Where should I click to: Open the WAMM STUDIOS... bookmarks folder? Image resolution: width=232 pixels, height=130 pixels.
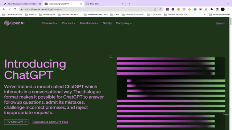tap(133, 14)
